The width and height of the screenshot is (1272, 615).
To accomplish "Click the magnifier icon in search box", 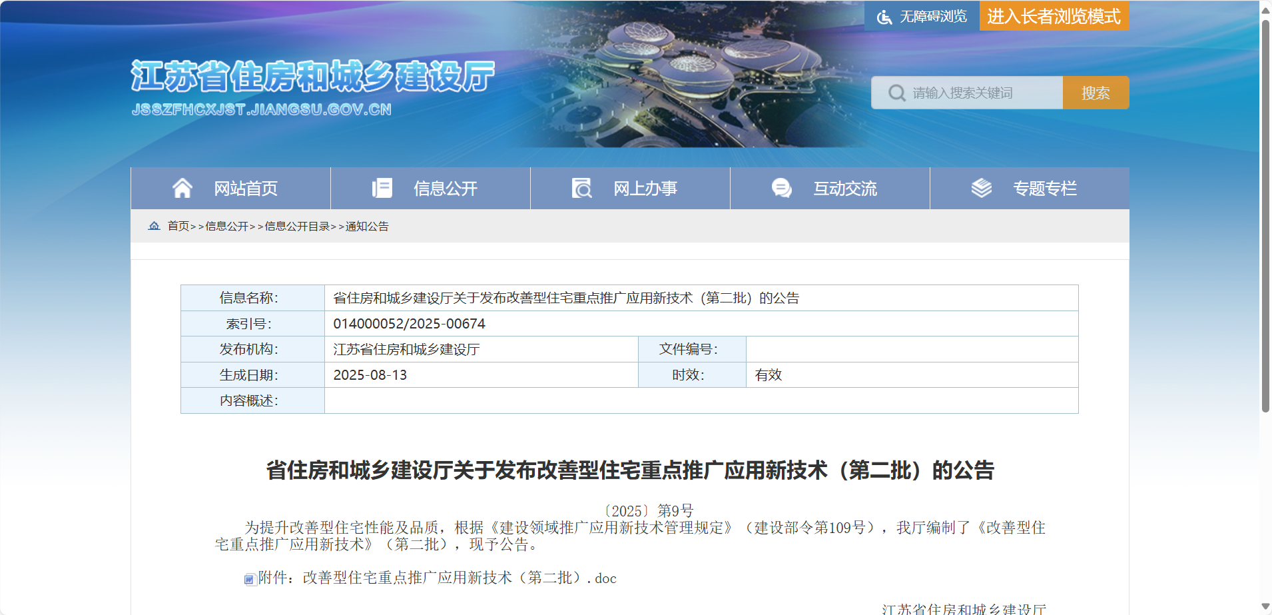I will click(896, 93).
